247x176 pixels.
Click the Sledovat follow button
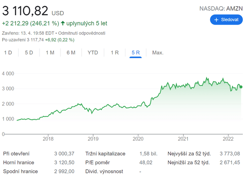[x=226, y=19]
